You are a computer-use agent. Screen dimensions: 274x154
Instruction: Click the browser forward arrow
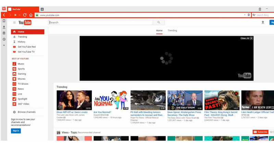(x=10, y=15)
